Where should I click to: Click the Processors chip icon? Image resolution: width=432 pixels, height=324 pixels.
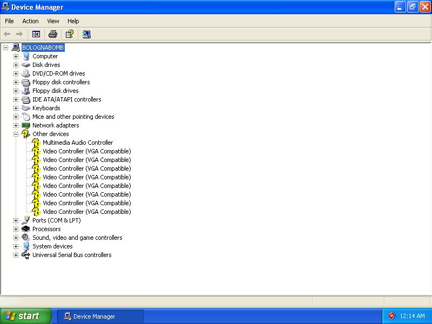click(x=26, y=229)
